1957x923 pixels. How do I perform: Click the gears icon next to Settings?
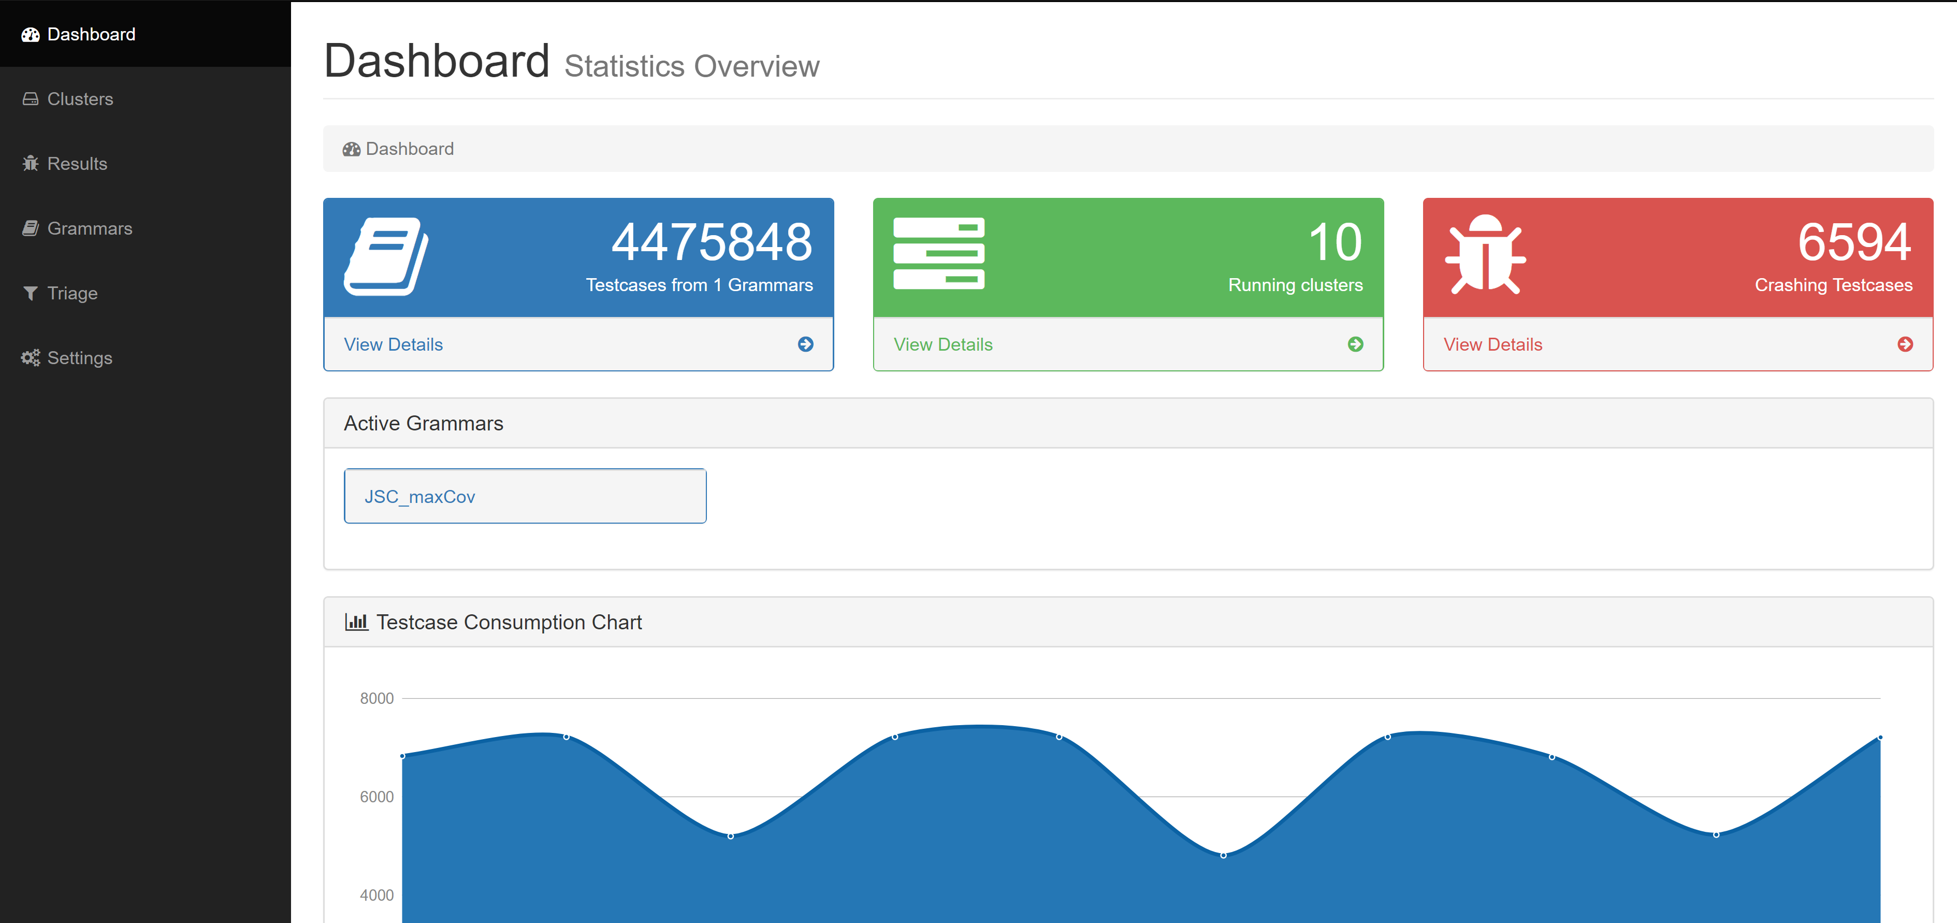click(x=31, y=358)
